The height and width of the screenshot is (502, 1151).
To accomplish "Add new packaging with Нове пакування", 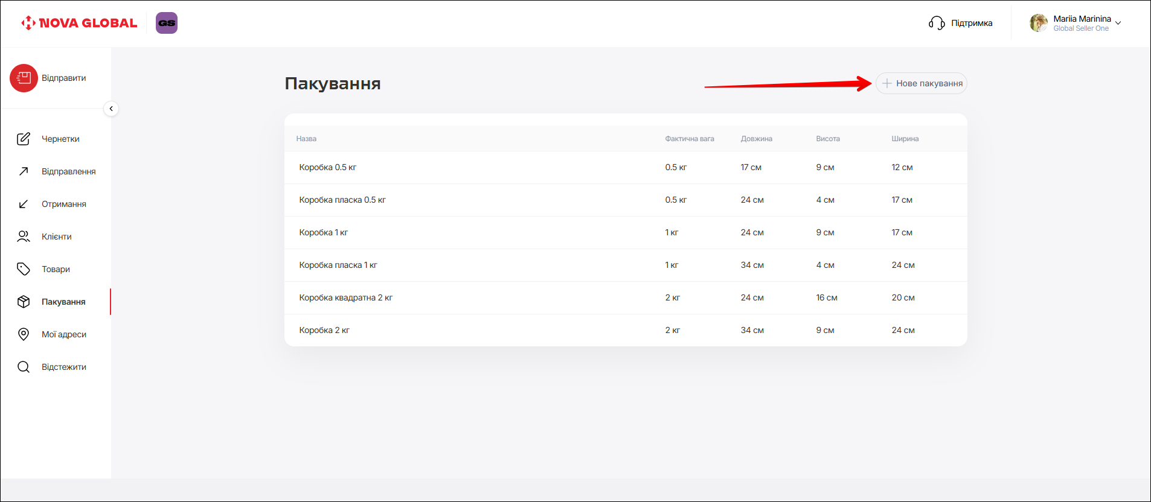I will pos(922,83).
